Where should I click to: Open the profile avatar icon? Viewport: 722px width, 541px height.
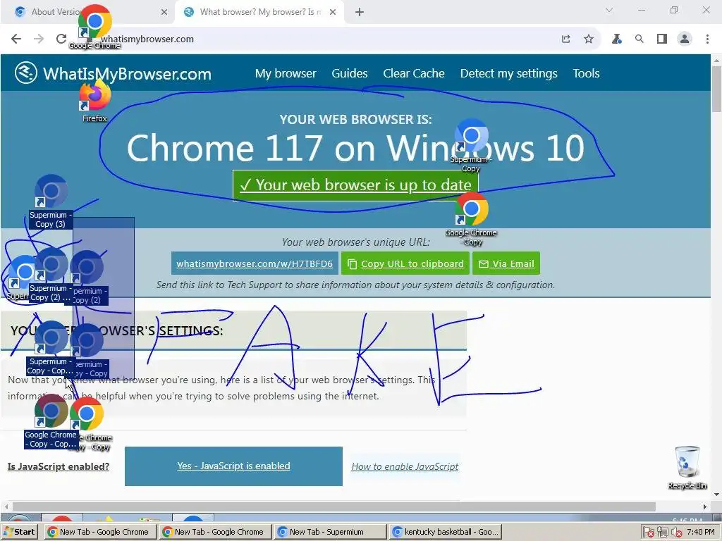pyautogui.click(x=685, y=39)
